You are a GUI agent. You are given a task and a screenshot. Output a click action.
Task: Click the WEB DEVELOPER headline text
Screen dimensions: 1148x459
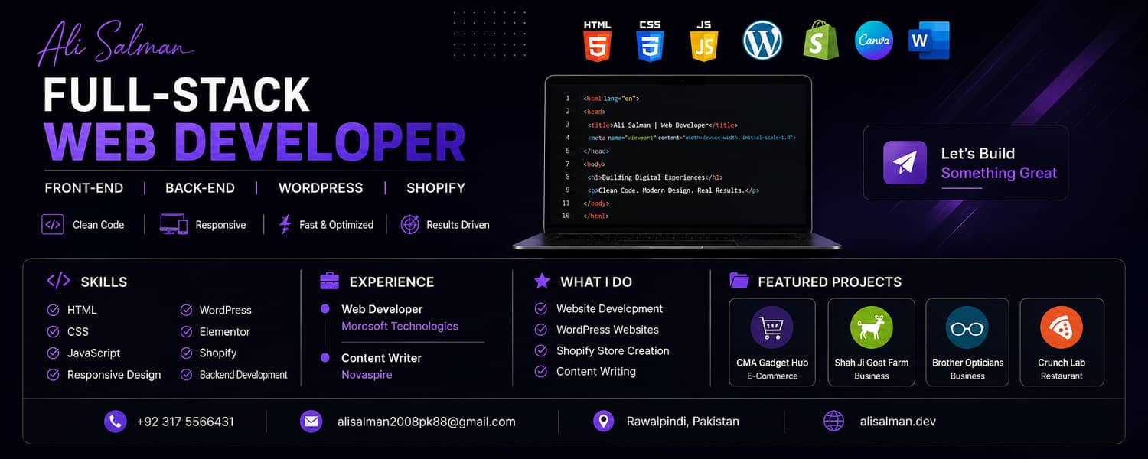tap(255, 142)
